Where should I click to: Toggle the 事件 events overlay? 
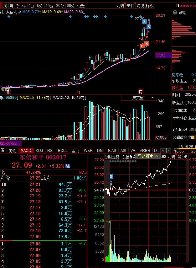pyautogui.click(x=131, y=6)
